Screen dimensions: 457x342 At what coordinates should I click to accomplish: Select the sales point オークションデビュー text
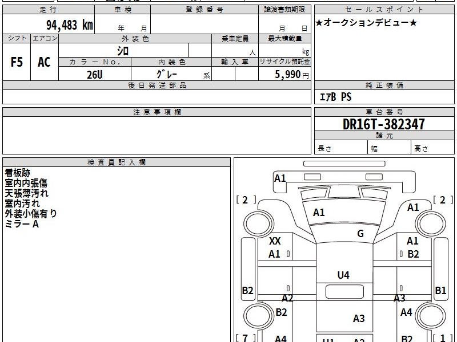(x=366, y=22)
